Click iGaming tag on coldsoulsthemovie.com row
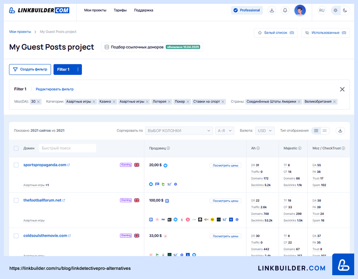Viewport: 358px width, 279px height. click(126, 236)
